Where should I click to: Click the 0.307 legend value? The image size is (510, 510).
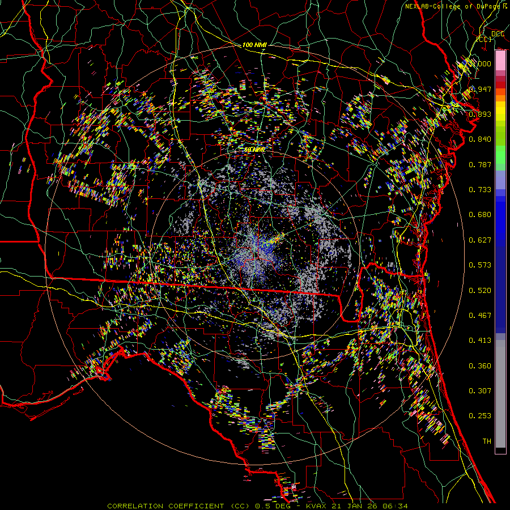coord(480,390)
